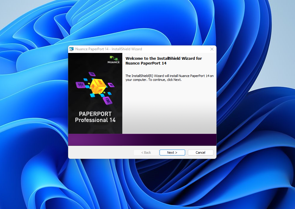Click the install description paragraph
Viewport: 295px width, 209px height.
pyautogui.click(x=169, y=78)
